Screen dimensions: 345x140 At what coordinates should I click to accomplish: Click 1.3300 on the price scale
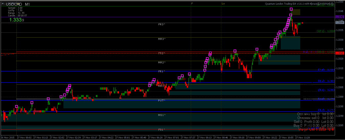tap(340, 97)
